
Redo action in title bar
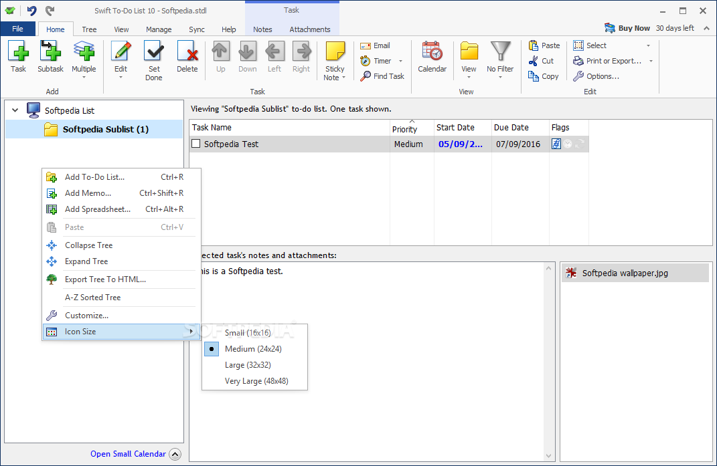(50, 10)
